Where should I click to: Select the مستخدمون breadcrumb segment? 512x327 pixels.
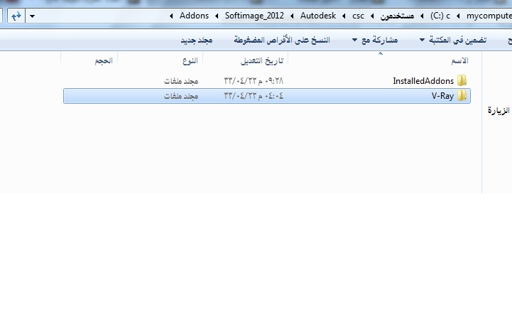point(397,16)
